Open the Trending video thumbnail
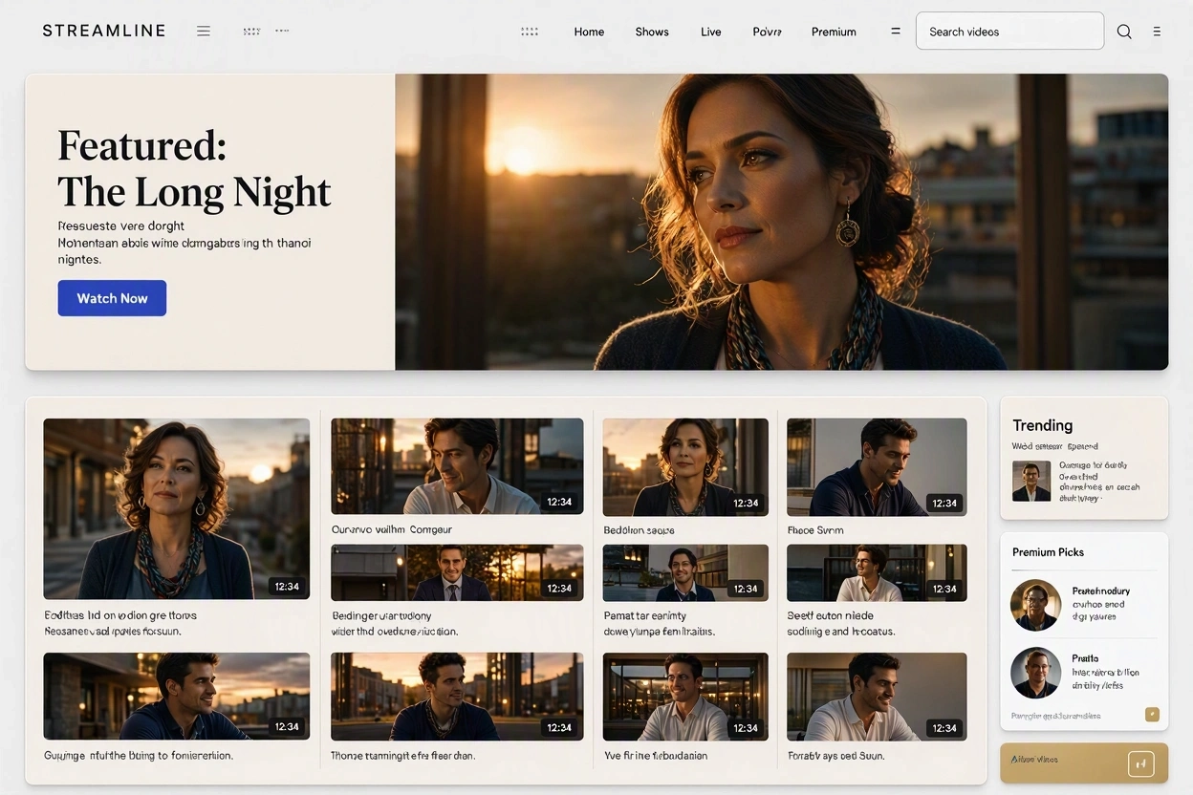 [x=1031, y=482]
